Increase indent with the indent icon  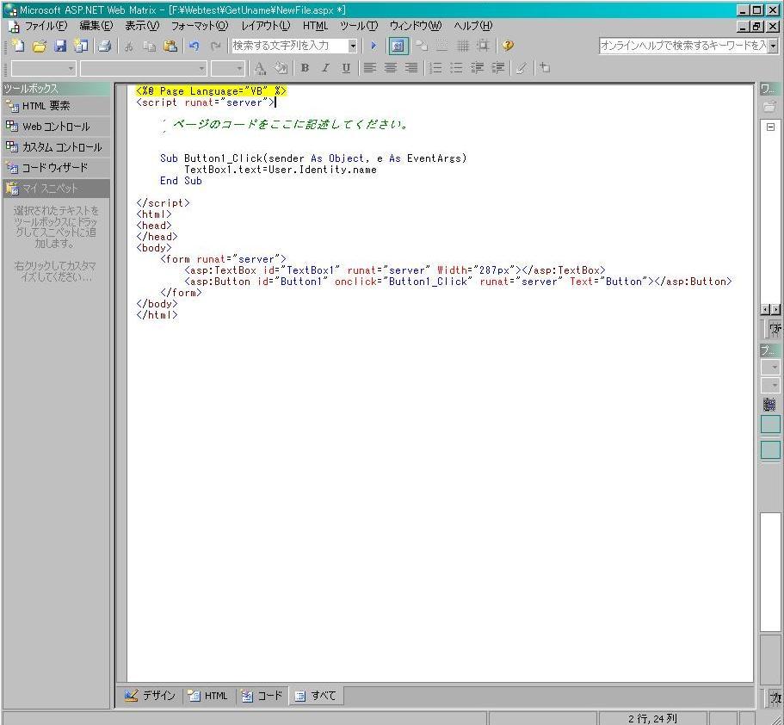point(497,68)
